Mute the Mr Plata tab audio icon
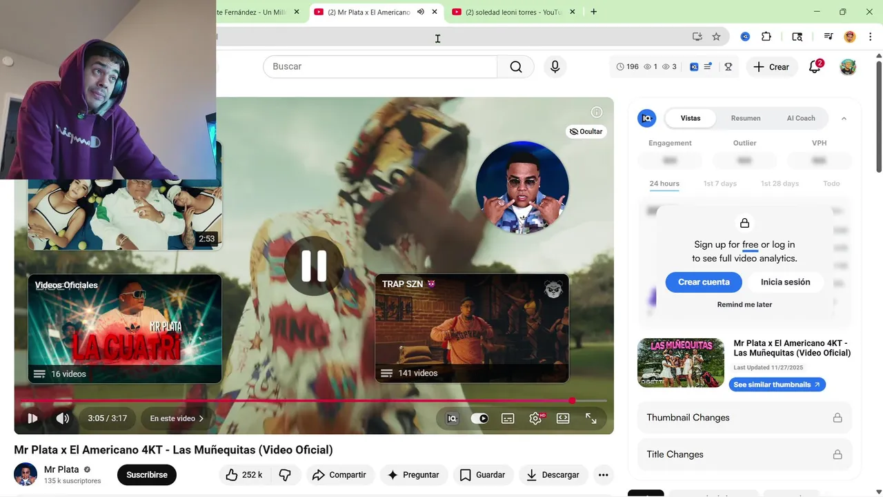The width and height of the screenshot is (883, 497). tap(421, 12)
